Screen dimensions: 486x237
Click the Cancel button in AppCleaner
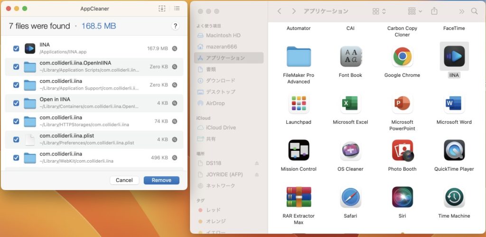coord(124,181)
